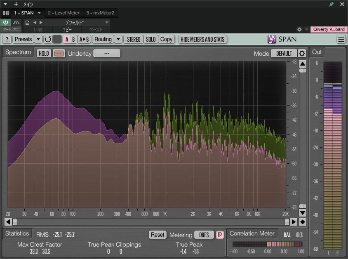Click the plugin rack columns icon
The width and height of the screenshot is (348, 259).
click(x=6, y=13)
